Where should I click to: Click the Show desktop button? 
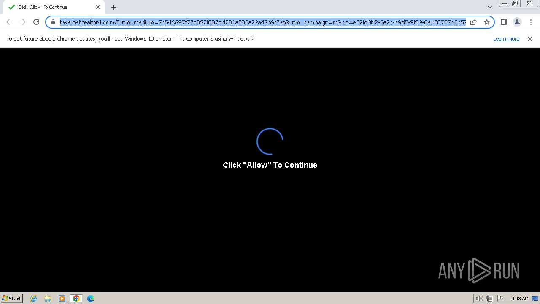click(x=535, y=299)
